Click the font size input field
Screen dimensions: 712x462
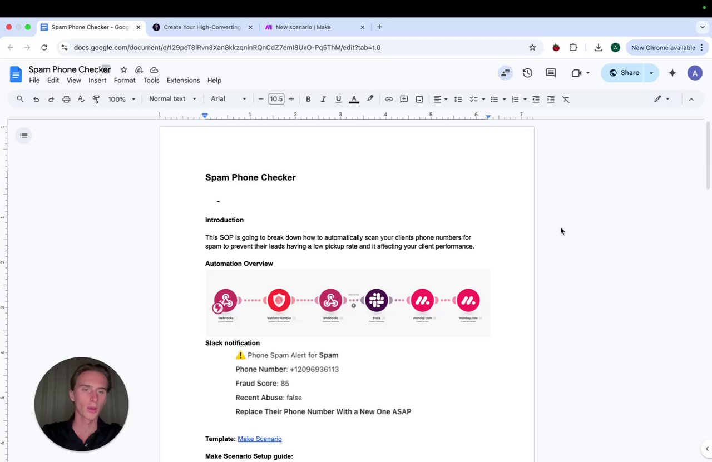point(276,99)
